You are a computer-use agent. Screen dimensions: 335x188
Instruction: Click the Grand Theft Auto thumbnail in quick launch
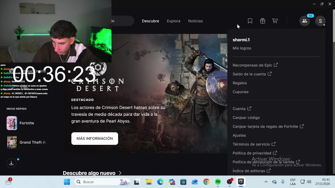12,142
